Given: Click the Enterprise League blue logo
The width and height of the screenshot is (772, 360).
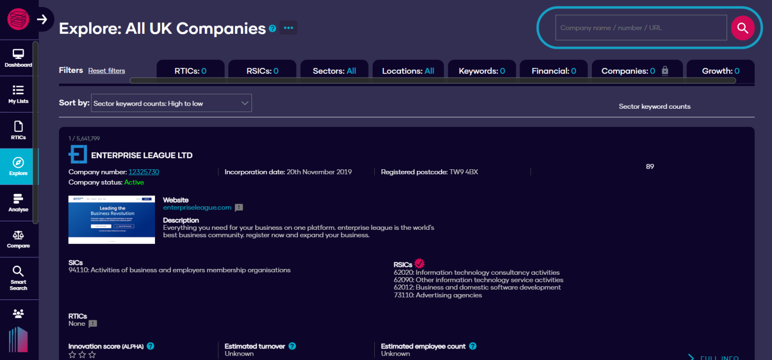Looking at the screenshot, I should pyautogui.click(x=78, y=154).
